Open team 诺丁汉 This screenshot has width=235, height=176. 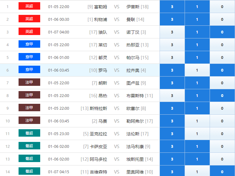[133, 32]
